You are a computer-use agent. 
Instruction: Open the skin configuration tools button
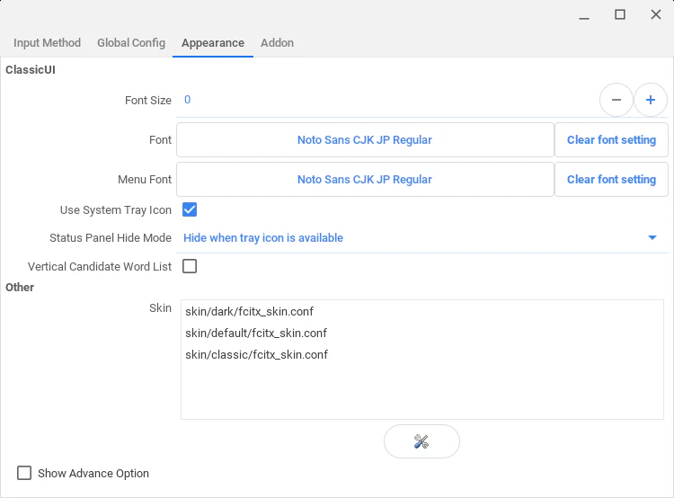pyautogui.click(x=421, y=441)
